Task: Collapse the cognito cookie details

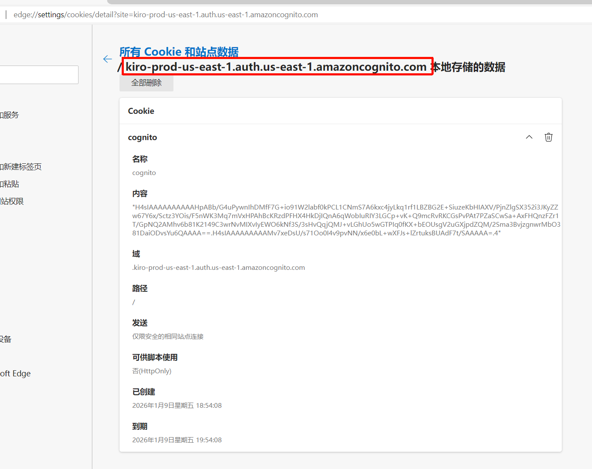Action: click(529, 137)
